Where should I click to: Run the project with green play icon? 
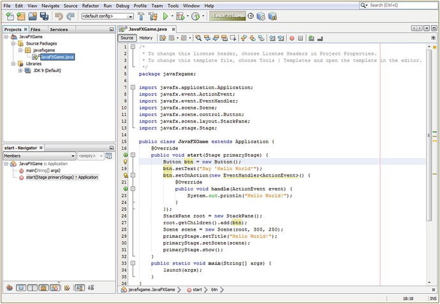[x=165, y=16]
